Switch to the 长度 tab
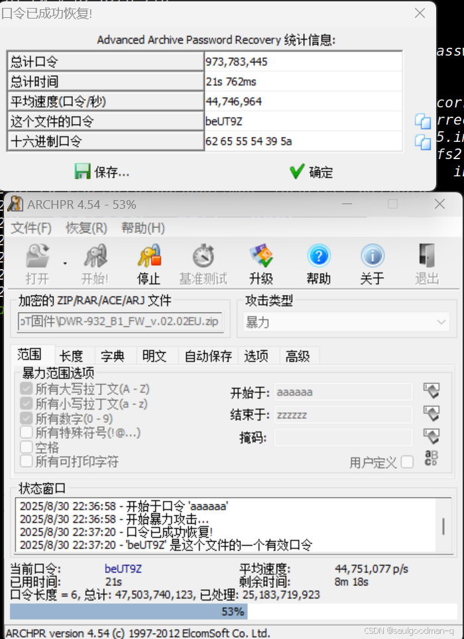Image resolution: width=464 pixels, height=639 pixels. pyautogui.click(x=72, y=356)
